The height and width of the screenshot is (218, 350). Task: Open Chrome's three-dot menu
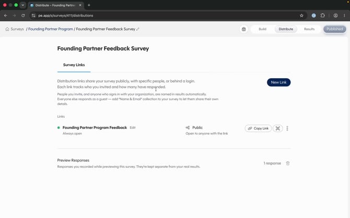click(x=344, y=16)
